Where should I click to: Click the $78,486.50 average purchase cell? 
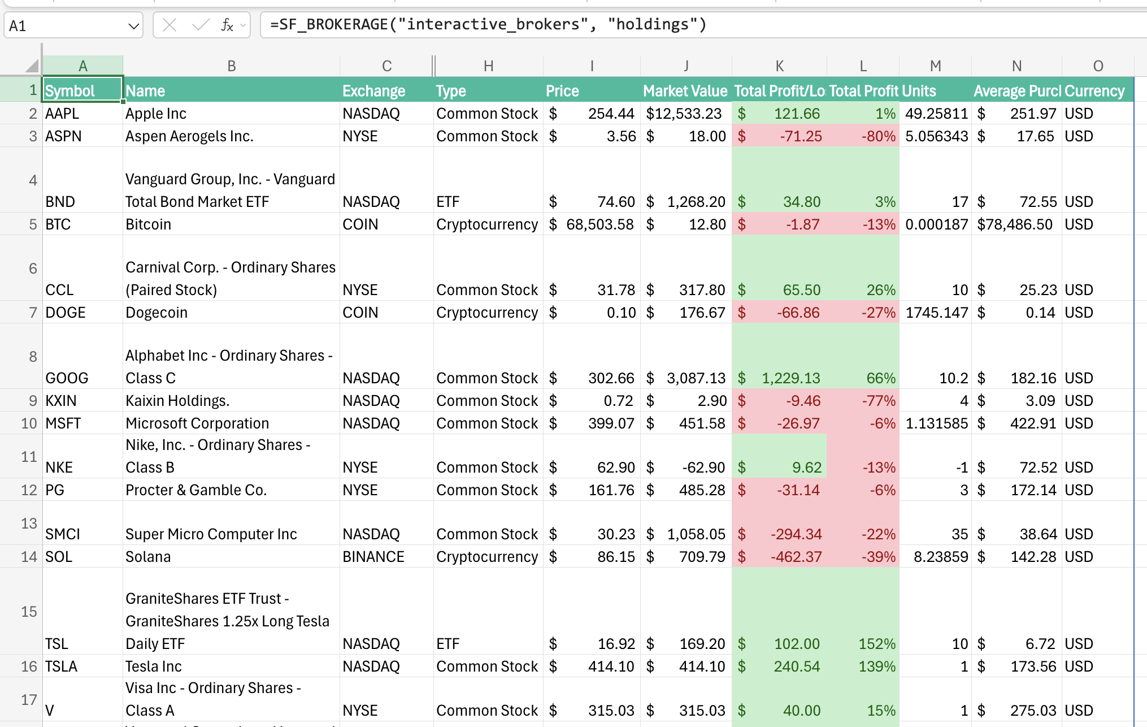[x=1017, y=224]
